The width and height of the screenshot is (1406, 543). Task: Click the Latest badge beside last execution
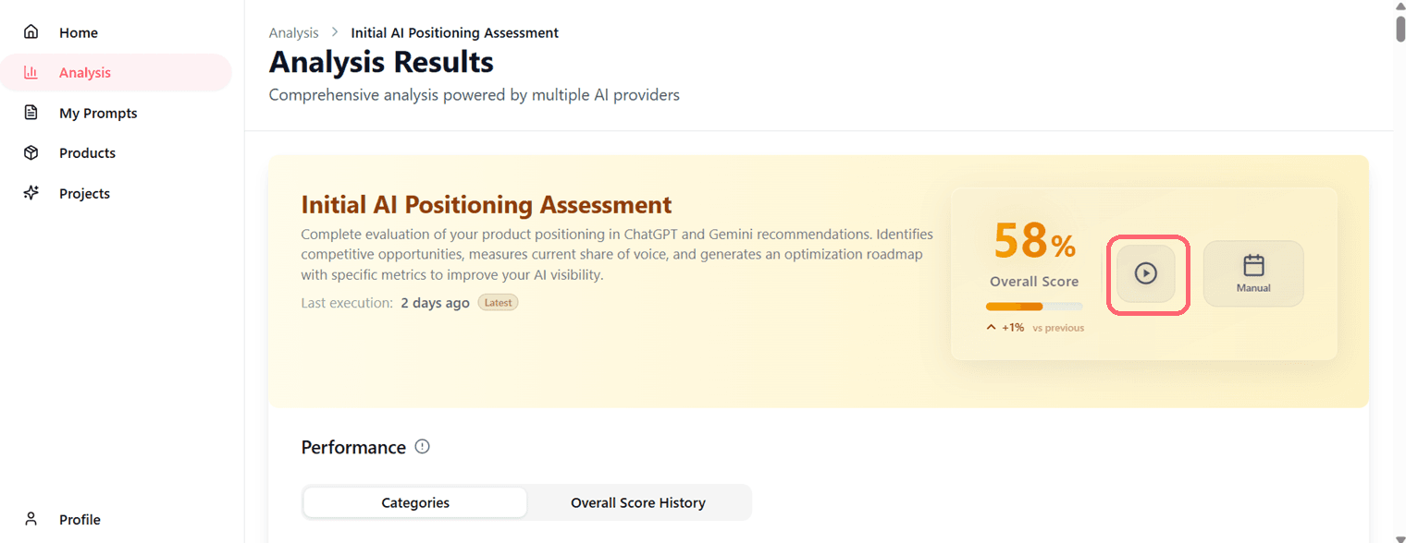click(498, 303)
